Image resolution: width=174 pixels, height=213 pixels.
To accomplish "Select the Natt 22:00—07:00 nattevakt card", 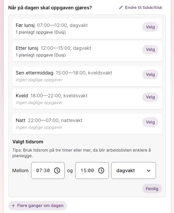I will pos(87,124).
